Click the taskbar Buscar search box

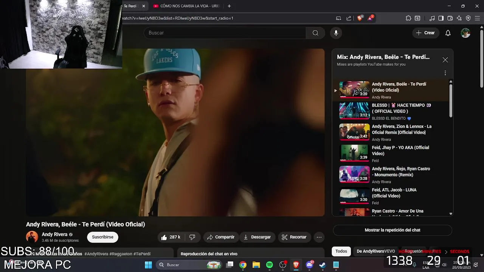click(190, 265)
